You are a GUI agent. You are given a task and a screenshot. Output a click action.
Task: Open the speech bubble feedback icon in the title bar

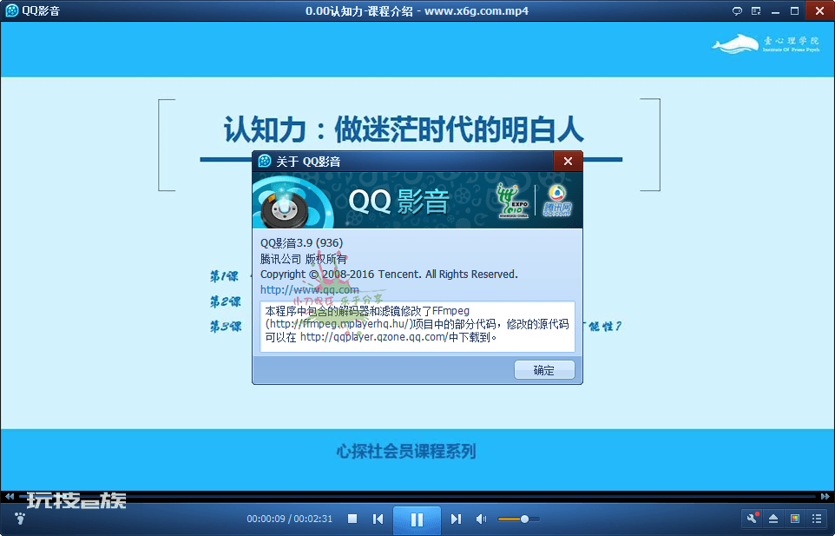tap(737, 10)
